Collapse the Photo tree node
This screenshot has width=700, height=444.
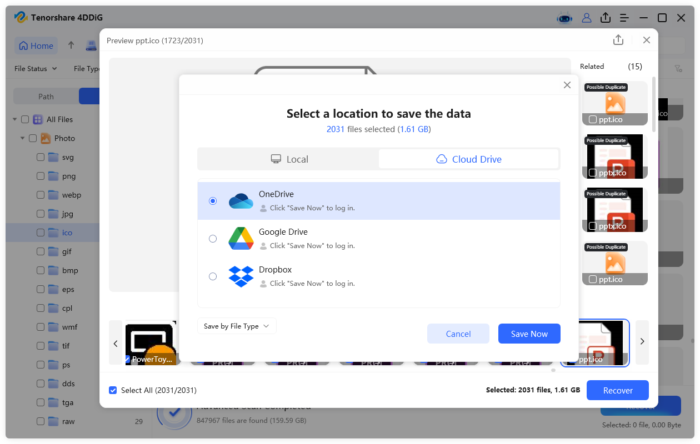coord(23,138)
